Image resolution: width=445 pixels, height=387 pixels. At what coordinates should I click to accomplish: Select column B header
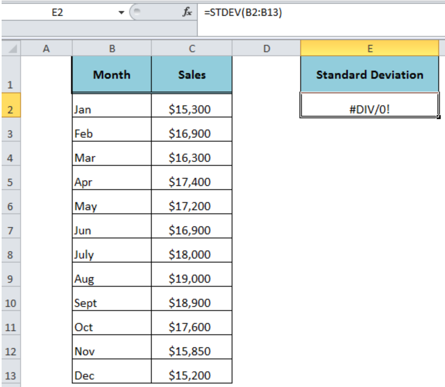point(112,48)
